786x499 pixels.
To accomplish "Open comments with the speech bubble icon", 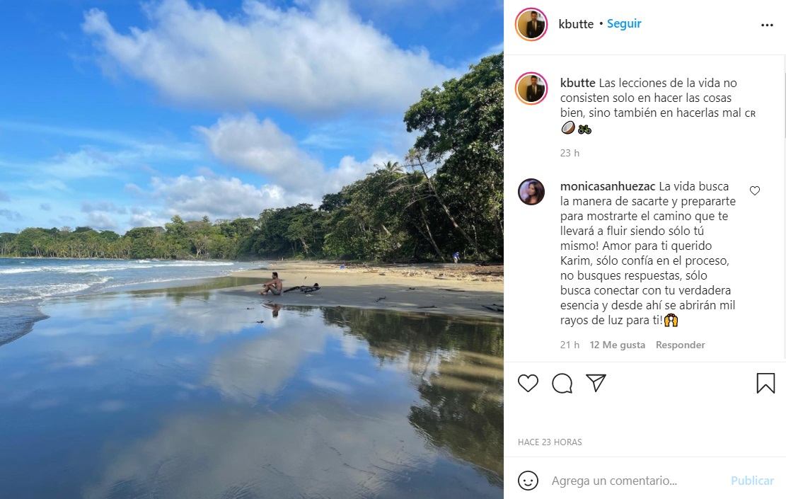I will [x=562, y=383].
